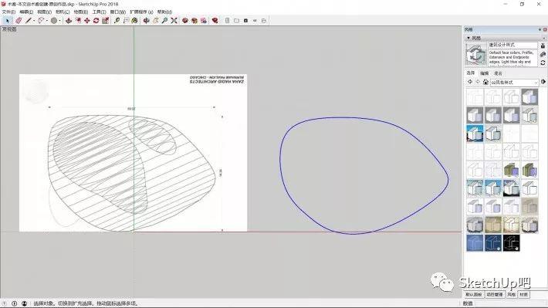
Task: Click the update style refresh button
Action: 543,63
